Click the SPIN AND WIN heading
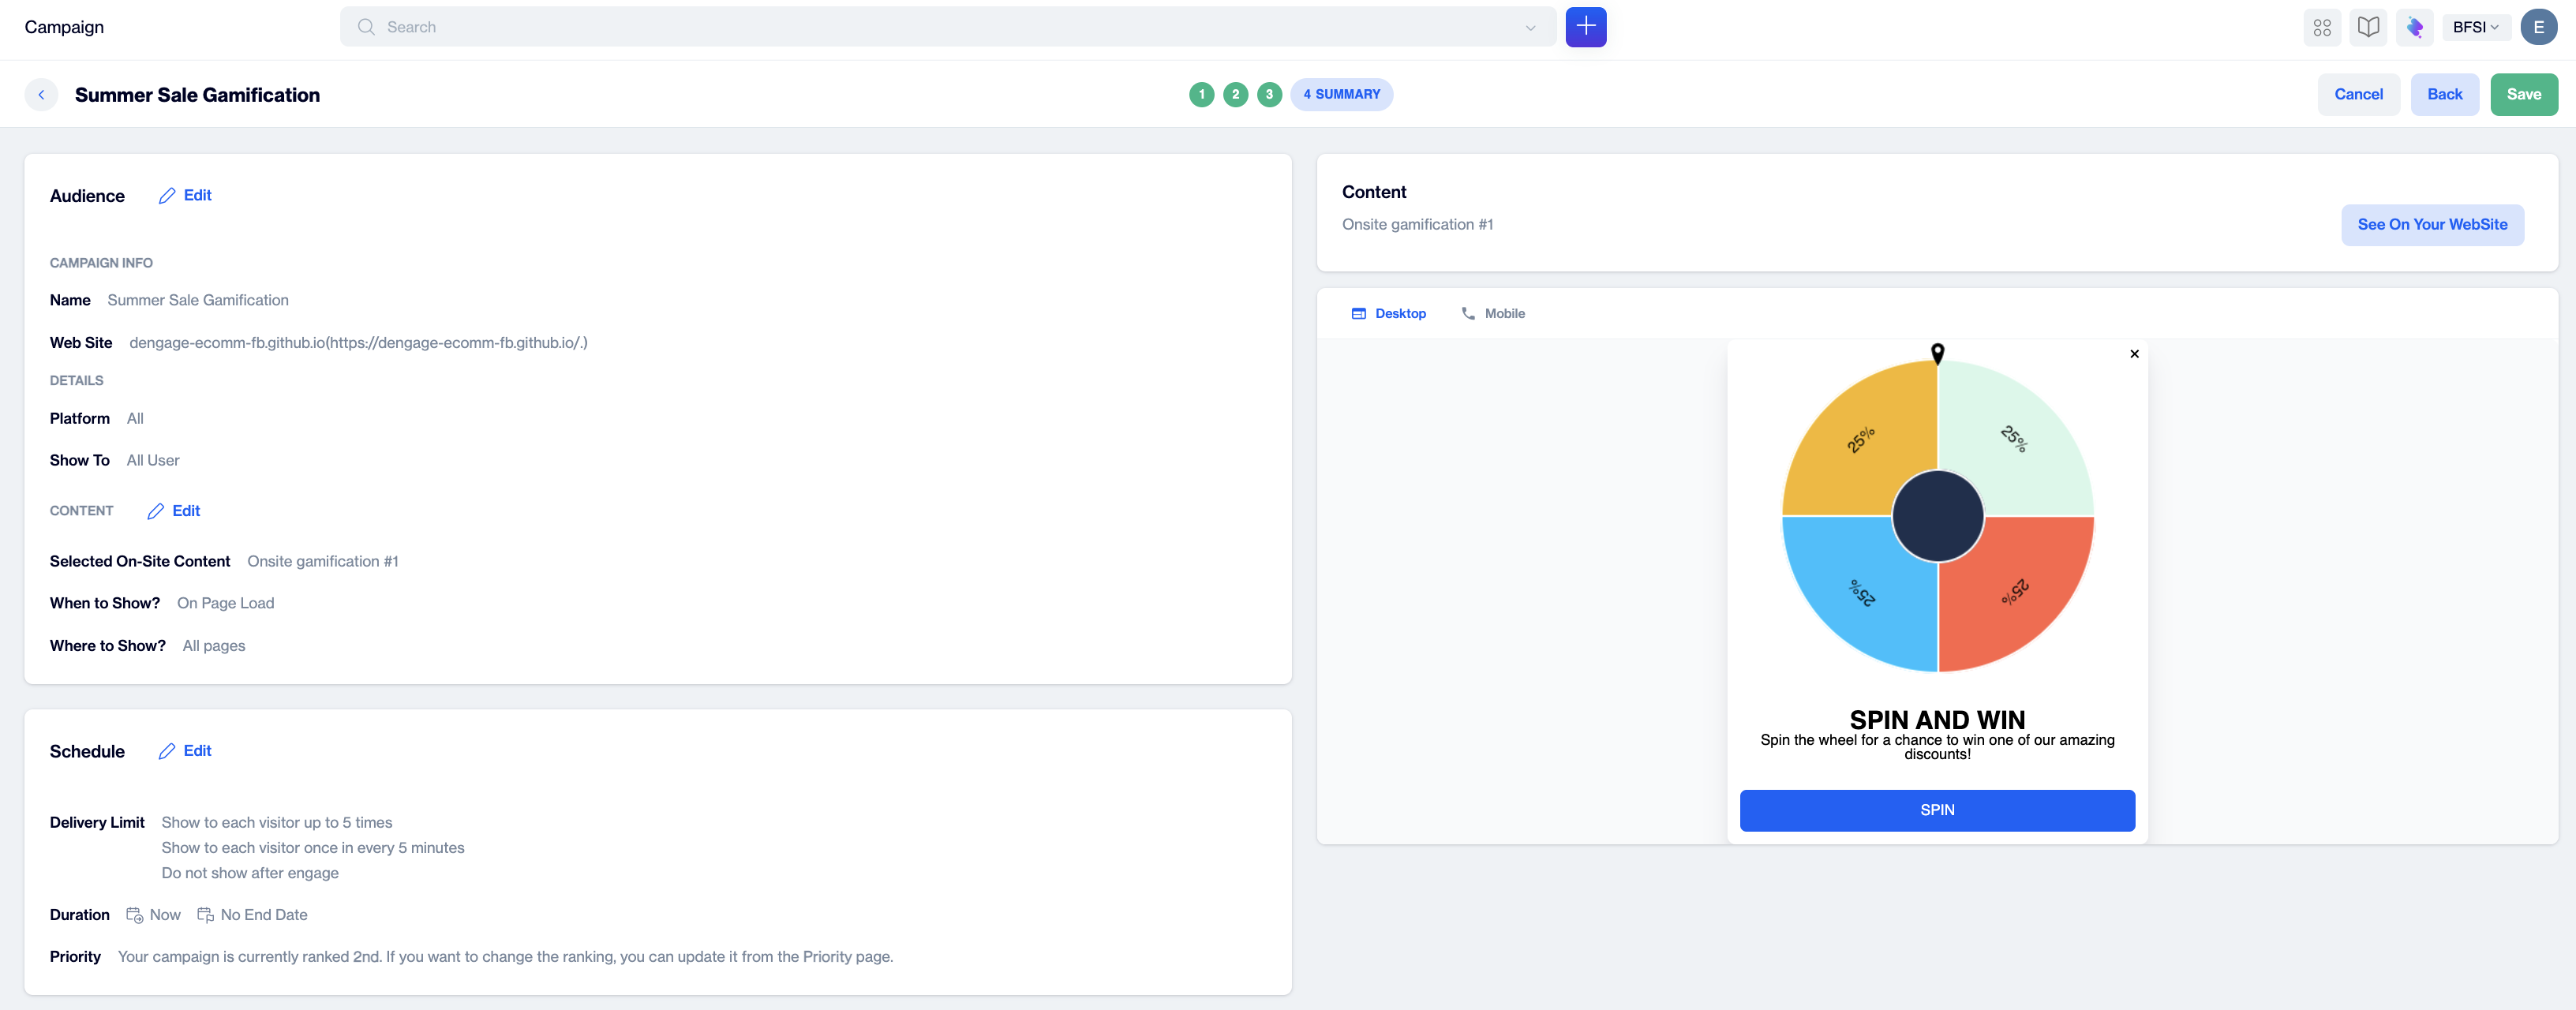 (1937, 720)
